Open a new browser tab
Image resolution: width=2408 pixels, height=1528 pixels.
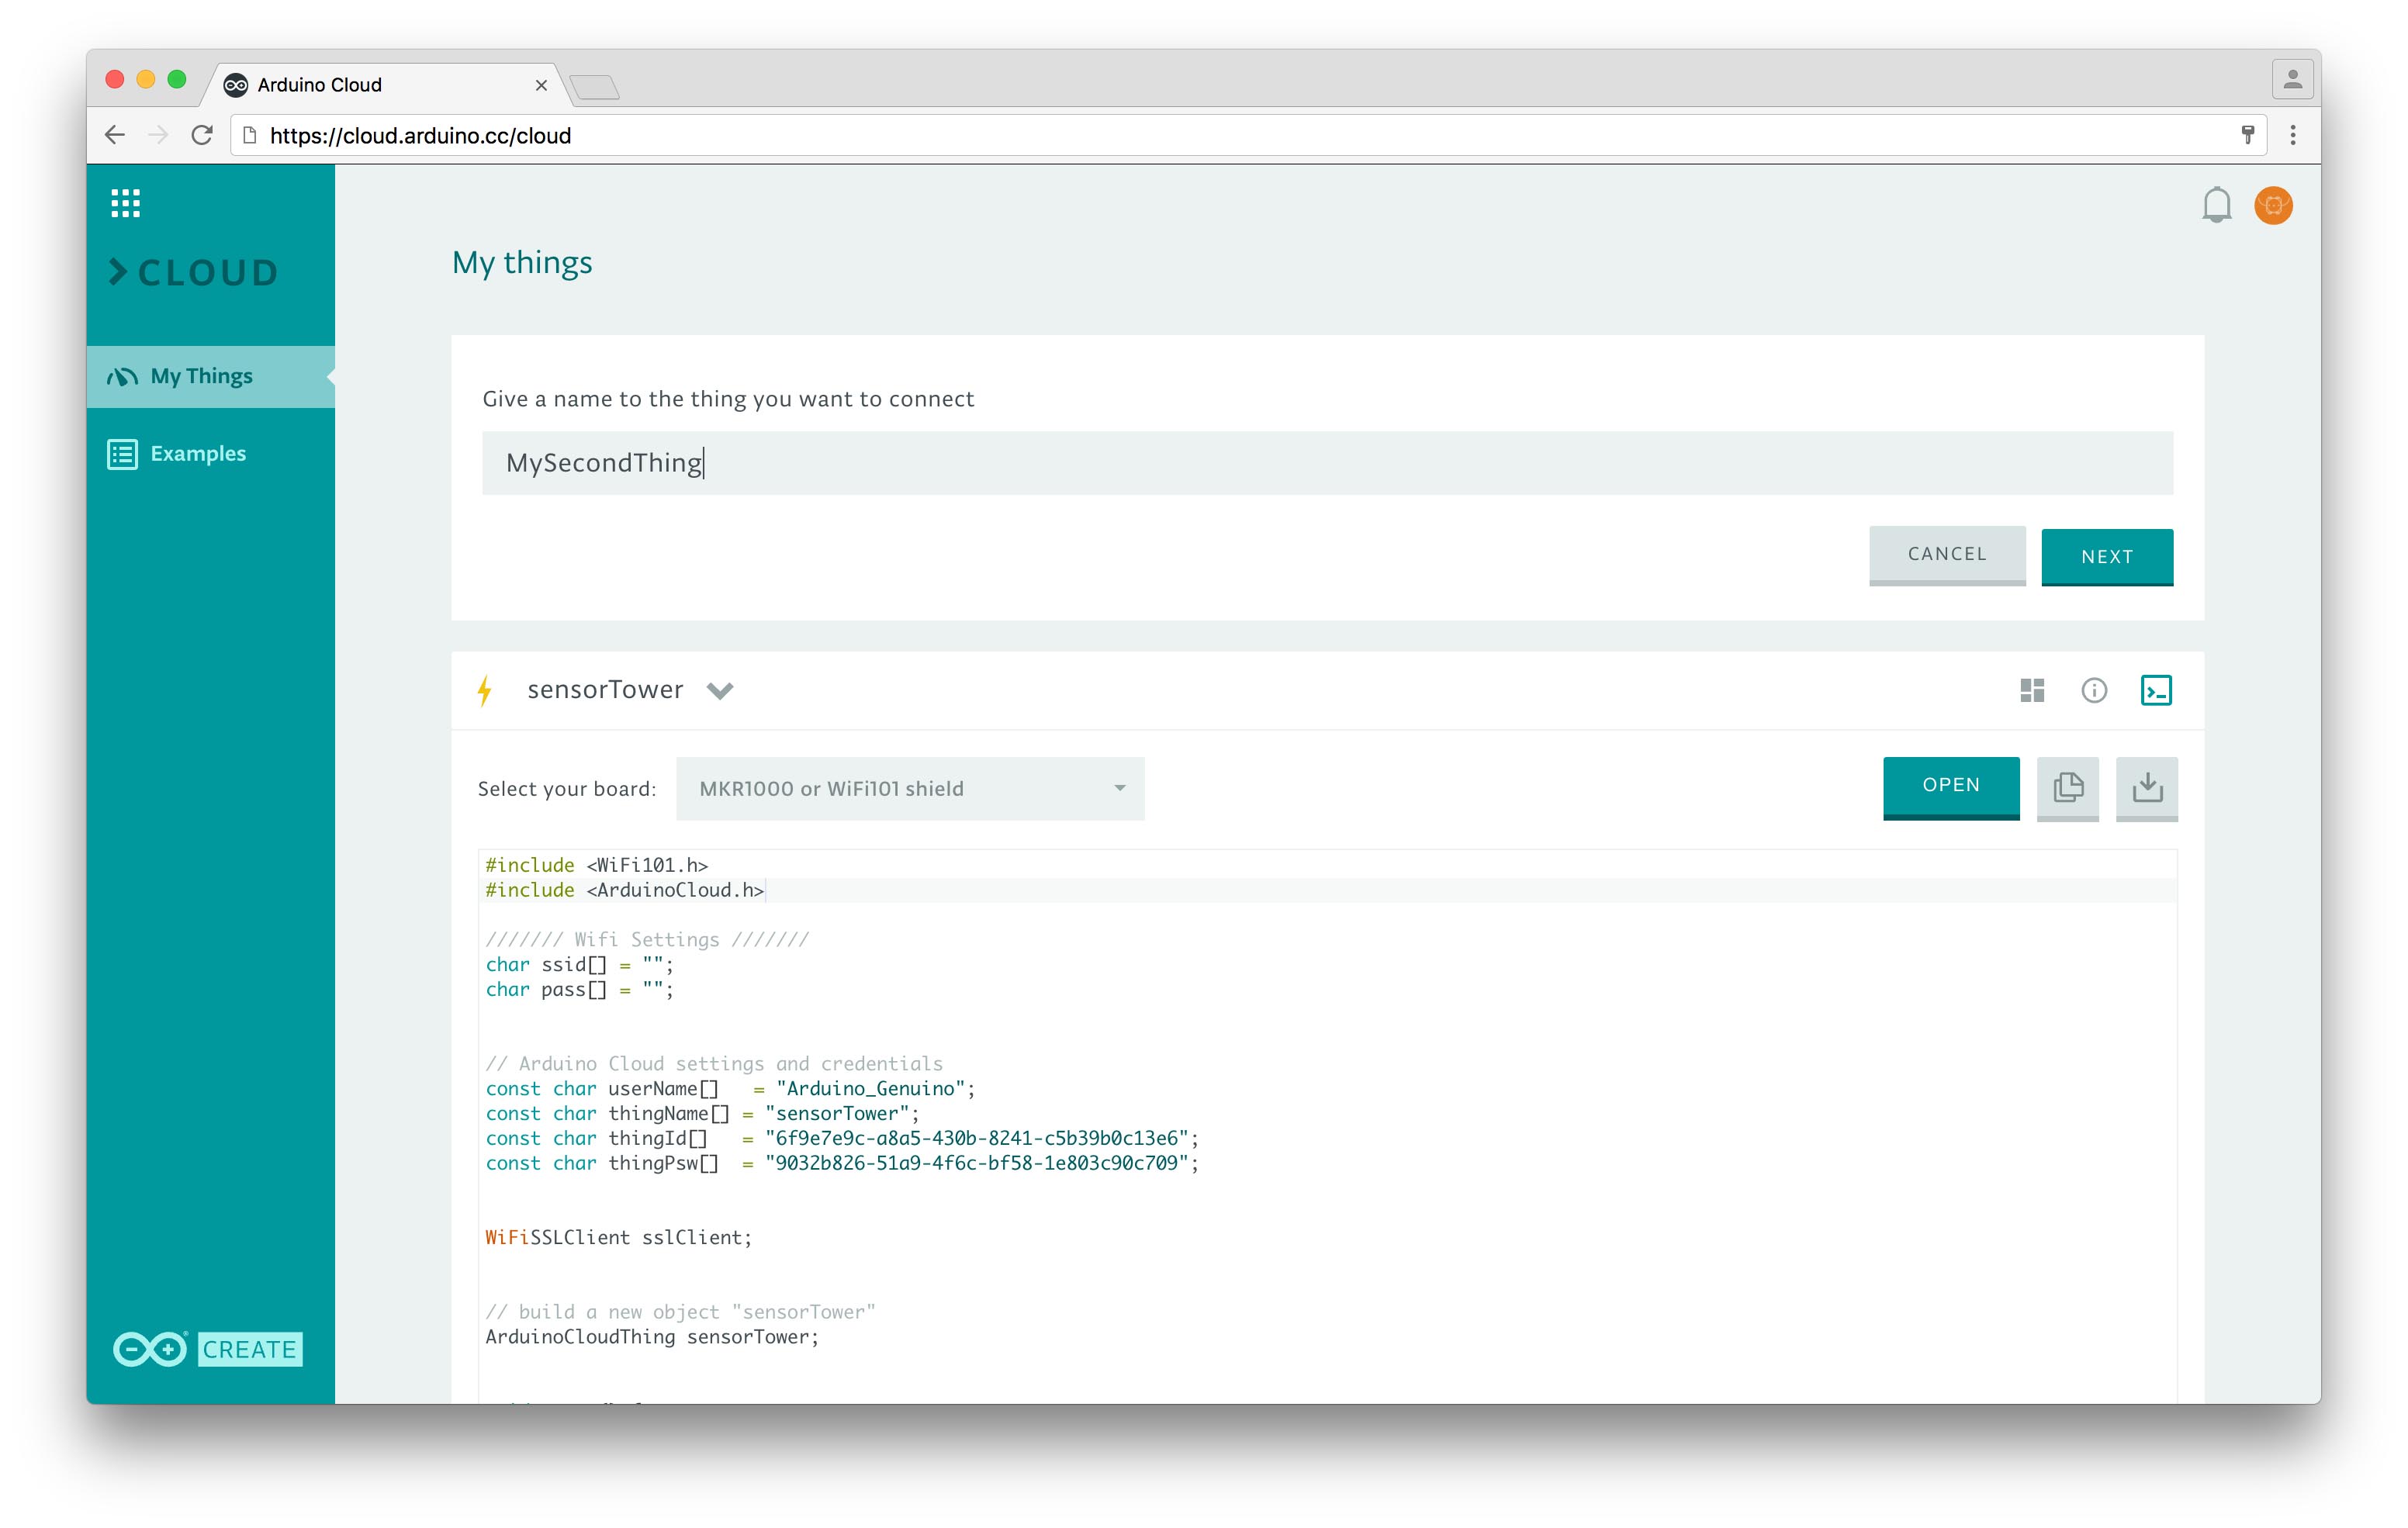click(596, 88)
